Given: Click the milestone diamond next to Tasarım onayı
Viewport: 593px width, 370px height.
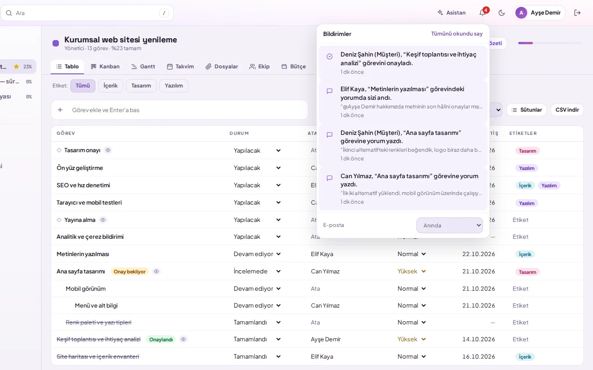Looking at the screenshot, I should click(59, 150).
